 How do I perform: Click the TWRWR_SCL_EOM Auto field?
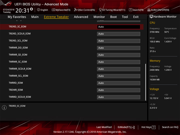(118, 76)
